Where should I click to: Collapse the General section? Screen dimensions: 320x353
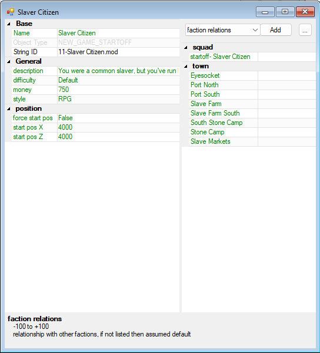click(x=9, y=61)
